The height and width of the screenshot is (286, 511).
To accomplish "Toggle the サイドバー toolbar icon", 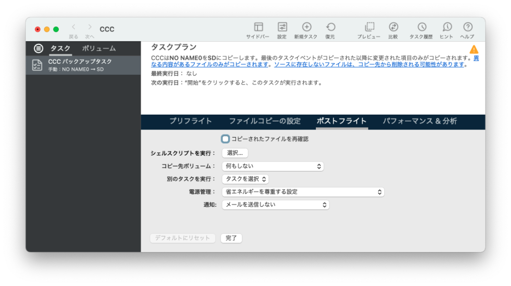I will pyautogui.click(x=258, y=27).
